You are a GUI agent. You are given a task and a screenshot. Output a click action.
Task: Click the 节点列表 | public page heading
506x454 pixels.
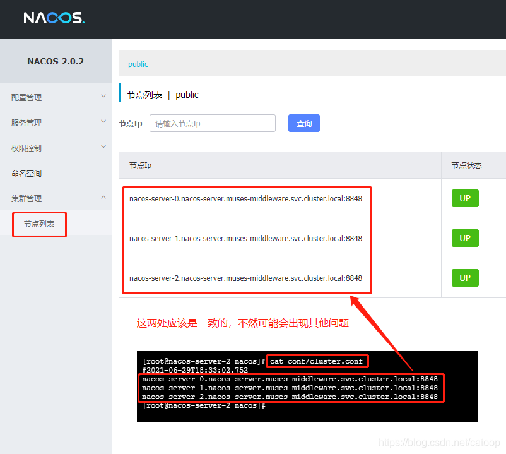163,95
